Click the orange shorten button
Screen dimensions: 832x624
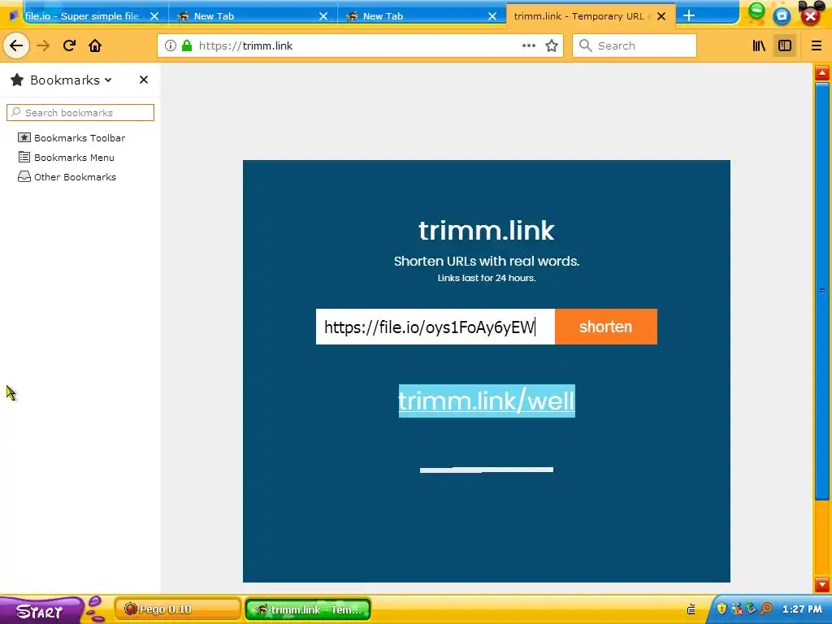(605, 327)
